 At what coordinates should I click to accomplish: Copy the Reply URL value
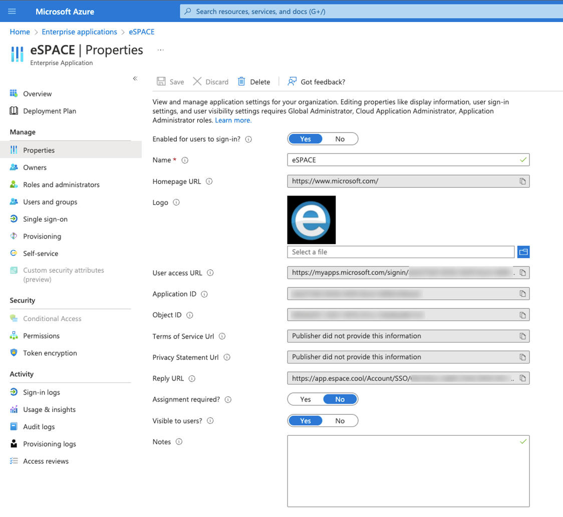(522, 378)
